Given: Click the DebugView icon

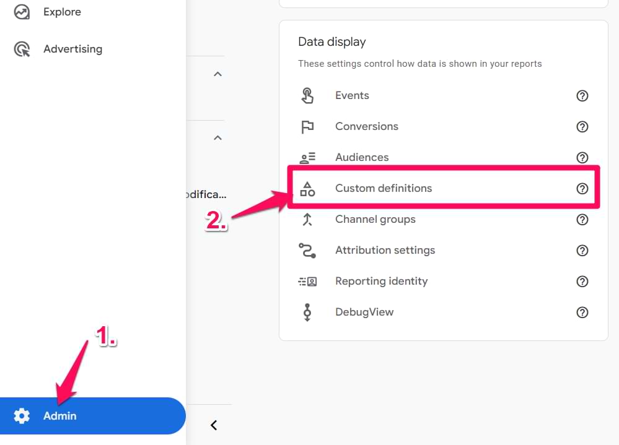Looking at the screenshot, I should coord(307,313).
